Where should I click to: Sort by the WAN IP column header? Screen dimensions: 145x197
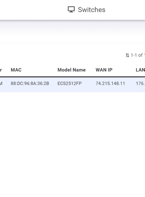104,70
